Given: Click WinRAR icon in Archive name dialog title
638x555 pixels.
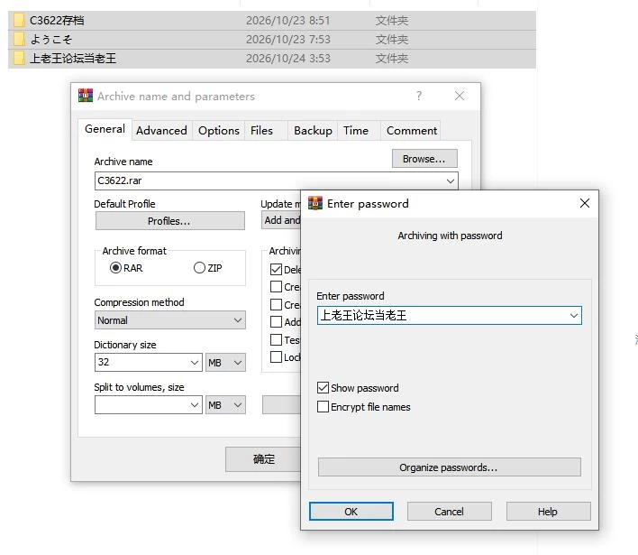Looking at the screenshot, I should (86, 96).
